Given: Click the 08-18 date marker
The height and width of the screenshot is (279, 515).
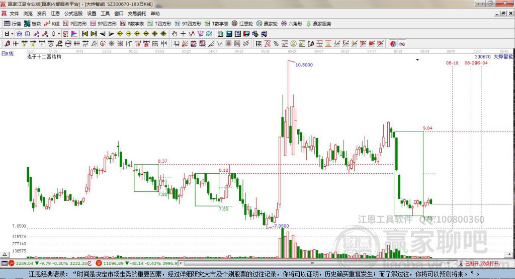Looking at the screenshot, I should pos(452,63).
